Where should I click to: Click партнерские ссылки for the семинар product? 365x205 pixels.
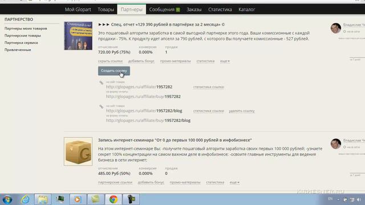point(115,182)
